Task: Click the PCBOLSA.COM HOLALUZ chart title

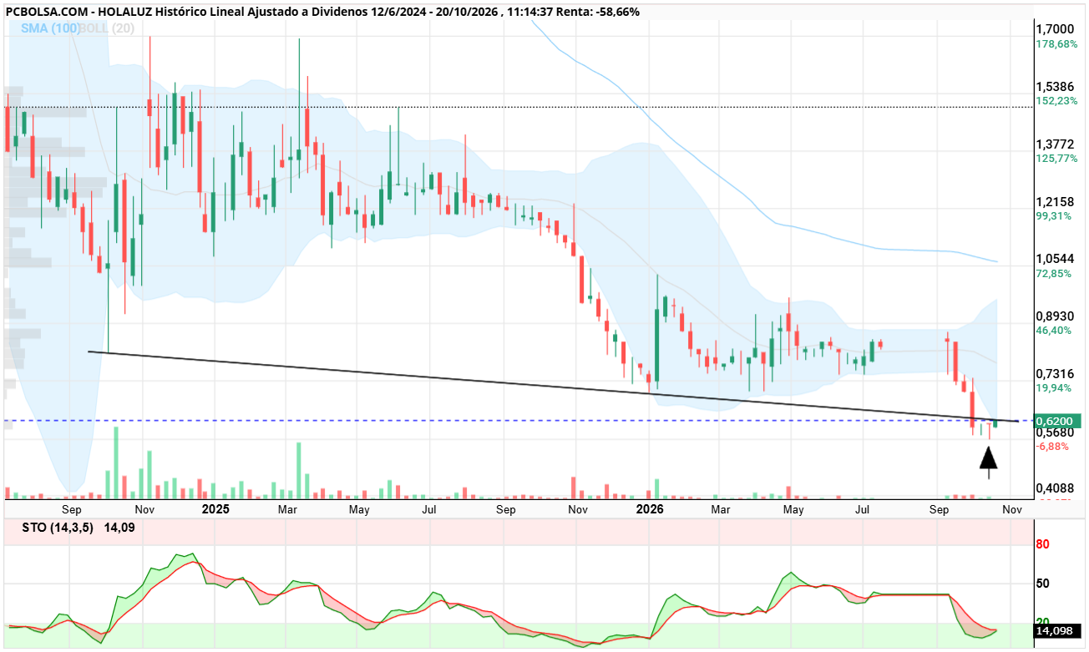Action: pos(322,11)
